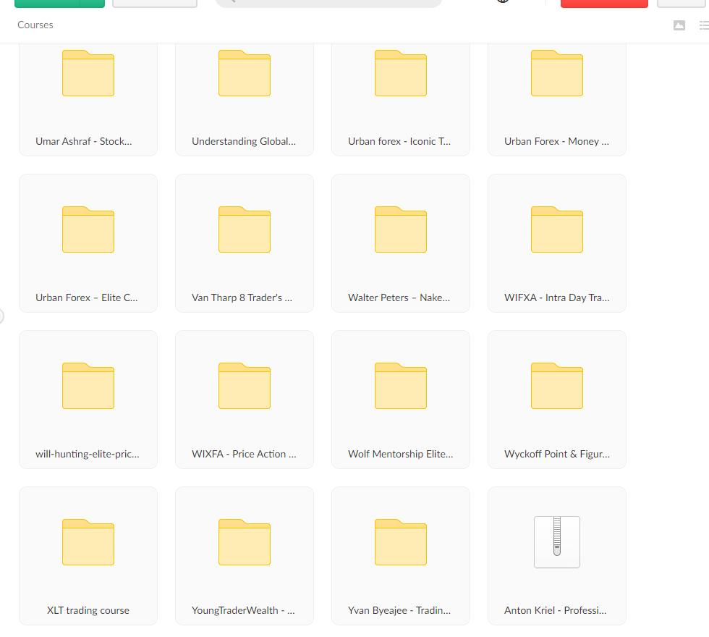Click 'Yvan Byeajee - Tradin...' label
The height and width of the screenshot is (637, 709).
(x=399, y=610)
